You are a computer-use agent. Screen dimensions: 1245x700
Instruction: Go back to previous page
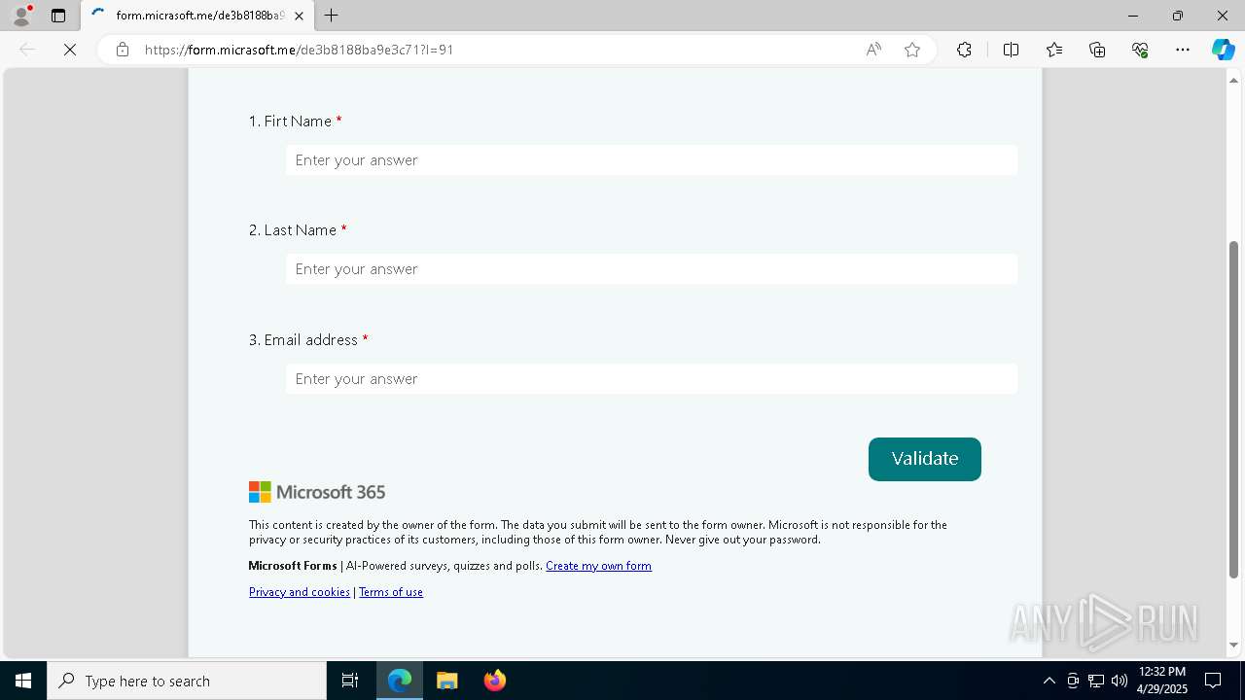(27, 50)
